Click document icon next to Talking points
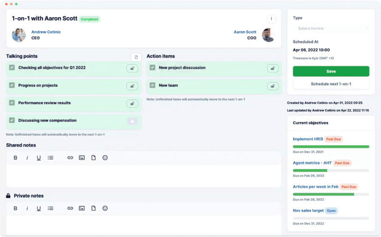381x237 pixels. (x=136, y=57)
